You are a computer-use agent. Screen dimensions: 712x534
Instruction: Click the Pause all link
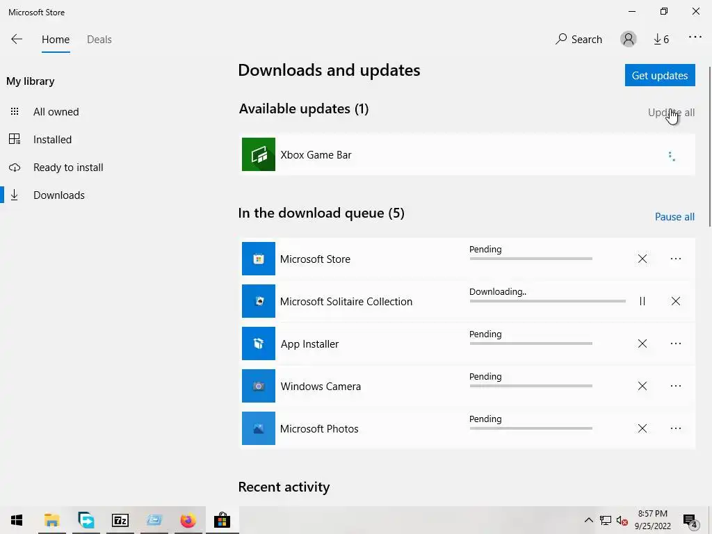674,217
